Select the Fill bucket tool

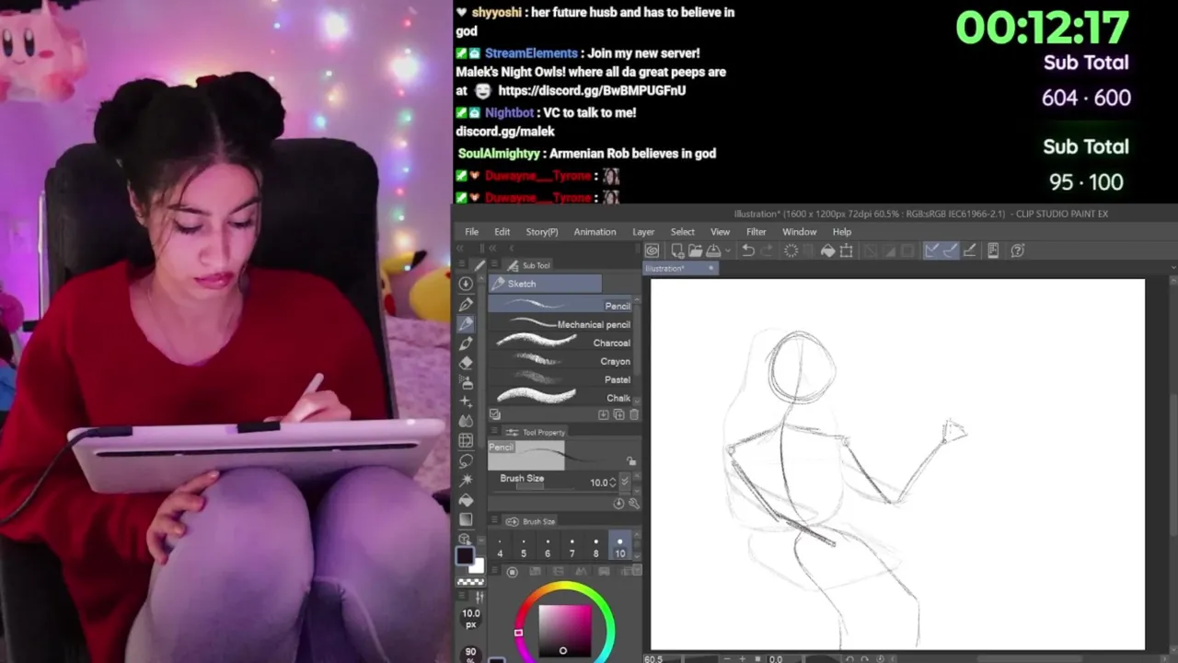[x=466, y=500]
